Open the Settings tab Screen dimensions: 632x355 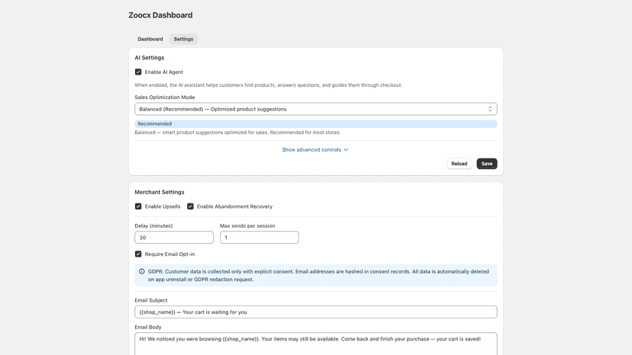(x=183, y=39)
